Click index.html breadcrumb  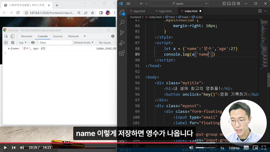(155, 17)
